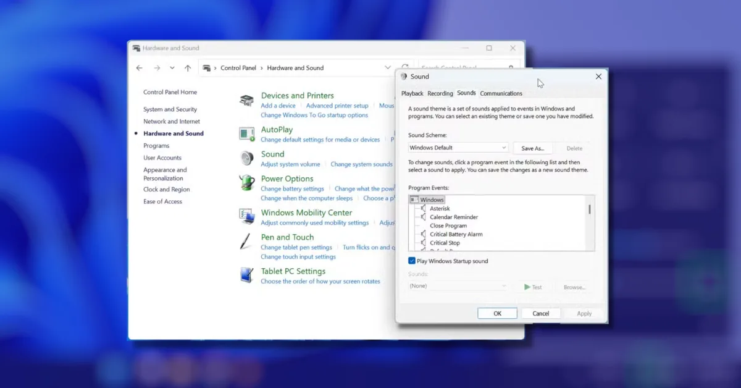Click the up-arrow navigation icon
Viewport: 741px width, 388px height.
188,67
